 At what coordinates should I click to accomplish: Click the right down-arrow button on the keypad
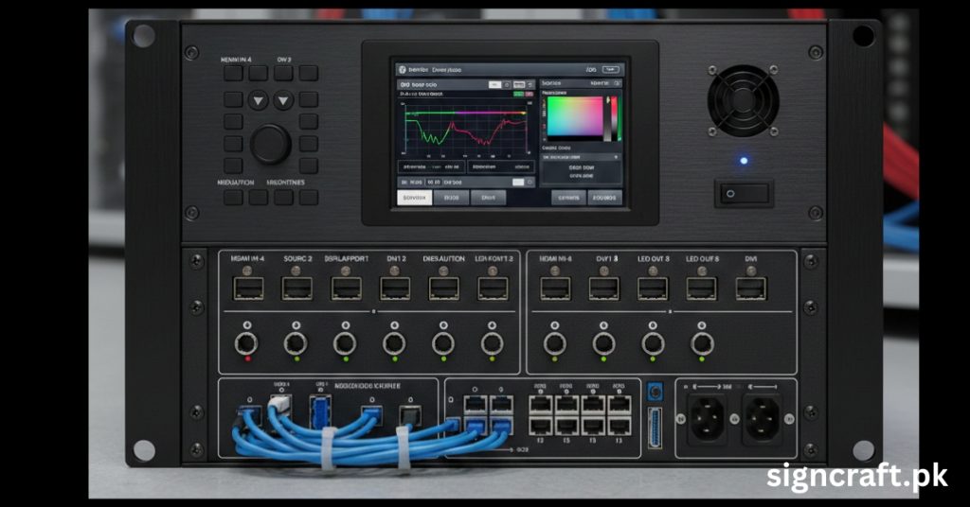click(283, 100)
